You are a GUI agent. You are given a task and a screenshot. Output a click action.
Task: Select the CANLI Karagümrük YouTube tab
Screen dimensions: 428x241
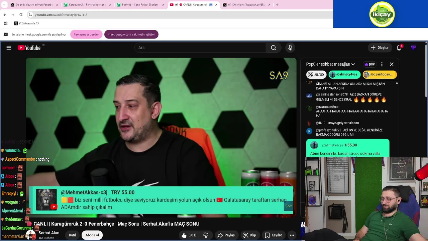[x=193, y=5]
